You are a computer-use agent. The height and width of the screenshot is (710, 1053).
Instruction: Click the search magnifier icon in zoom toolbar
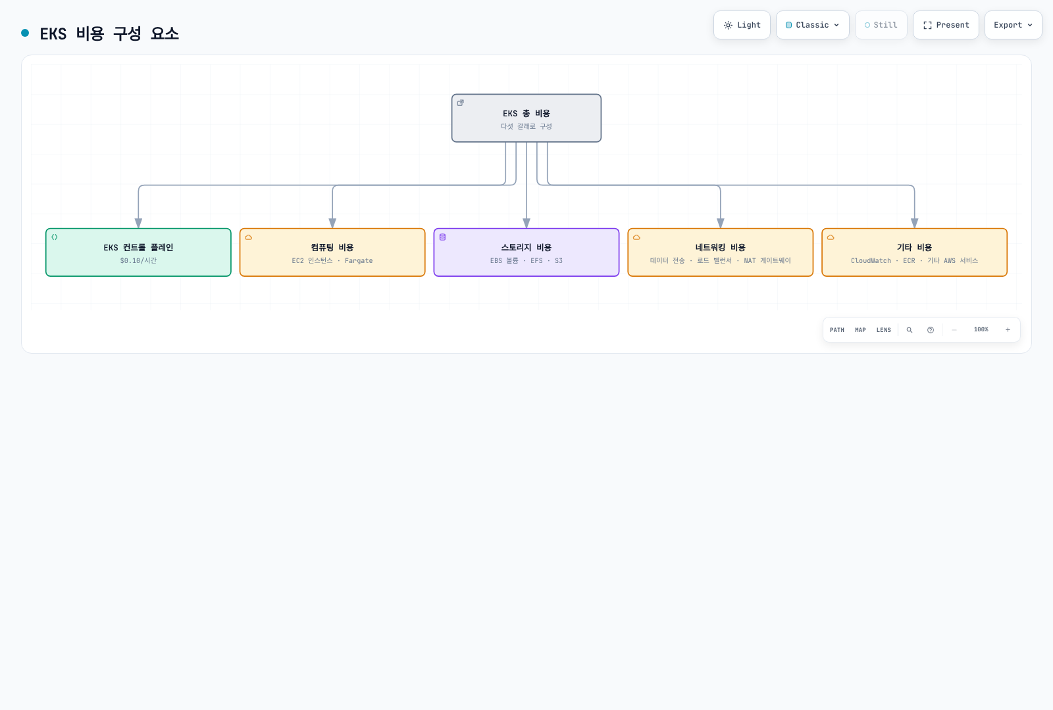(x=910, y=330)
